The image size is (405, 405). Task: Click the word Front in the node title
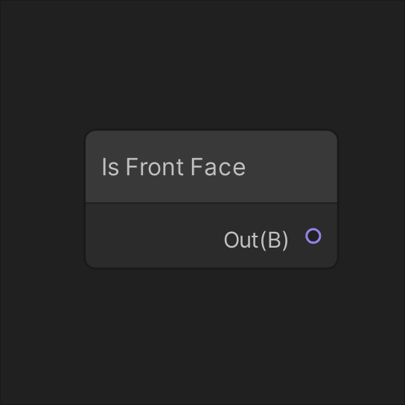point(155,167)
